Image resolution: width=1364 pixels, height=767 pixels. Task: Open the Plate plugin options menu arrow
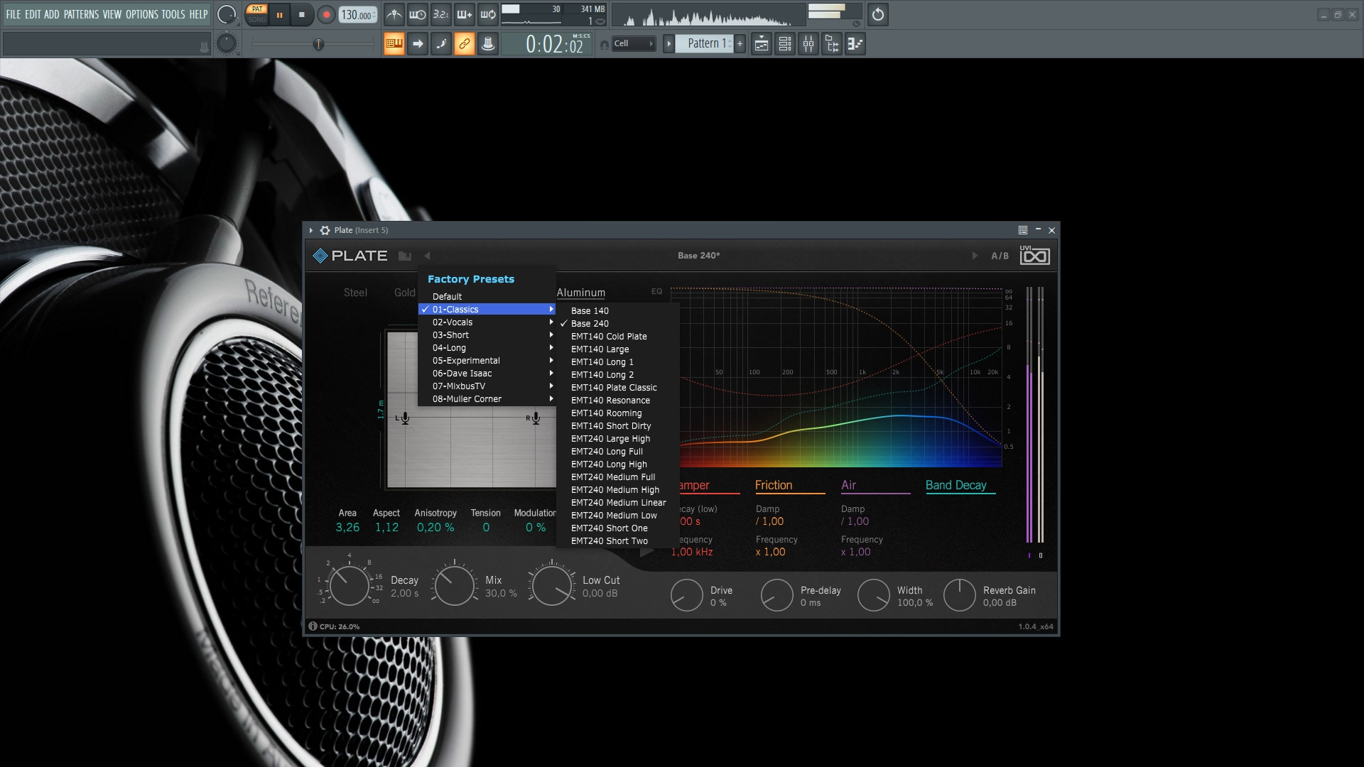click(x=311, y=230)
